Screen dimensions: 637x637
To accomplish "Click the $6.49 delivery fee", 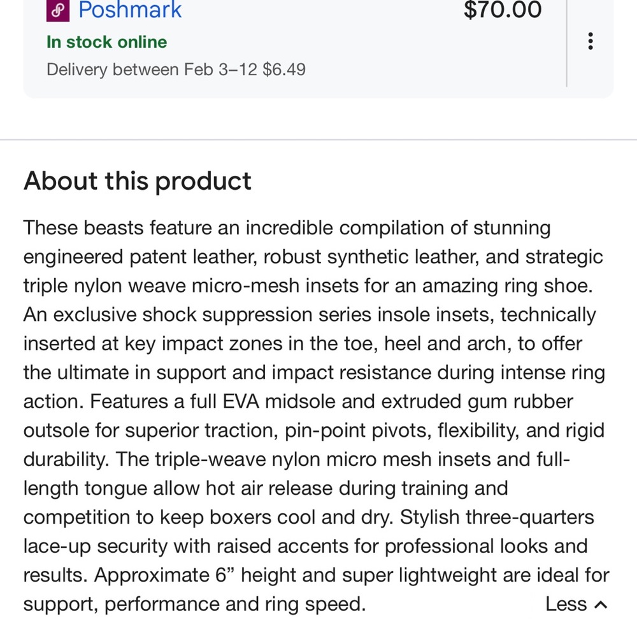I will point(284,69).
